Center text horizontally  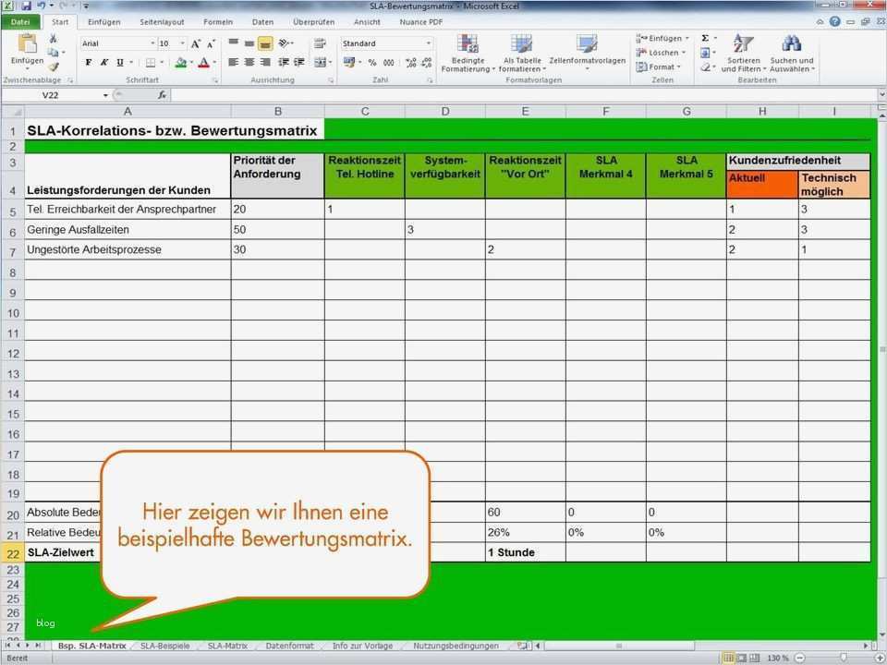click(x=249, y=62)
